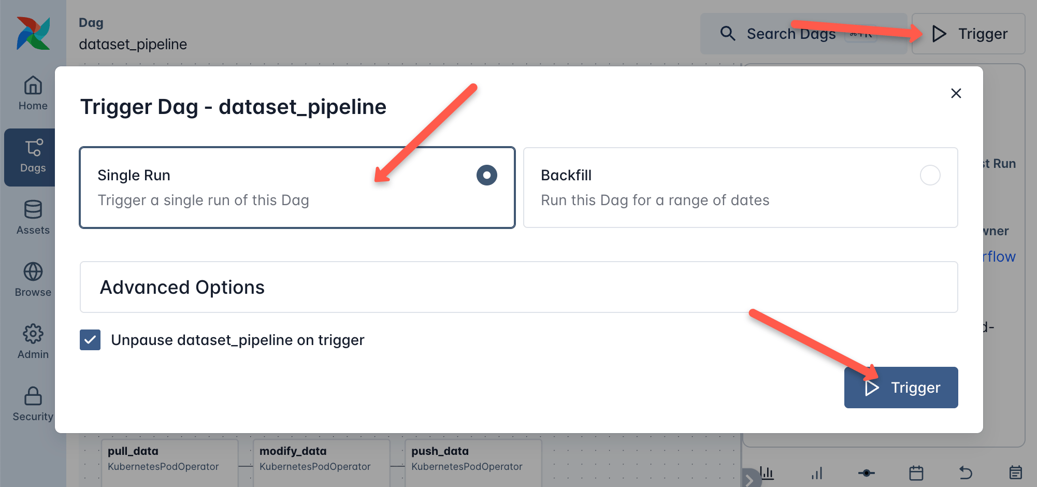Go to the Dags section
The height and width of the screenshot is (487, 1037).
pyautogui.click(x=33, y=156)
